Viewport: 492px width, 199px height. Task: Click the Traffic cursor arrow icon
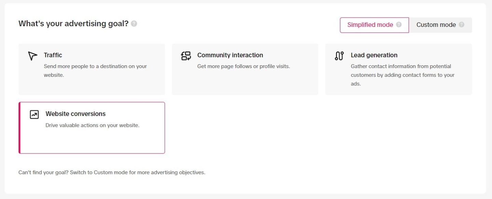pyautogui.click(x=32, y=56)
